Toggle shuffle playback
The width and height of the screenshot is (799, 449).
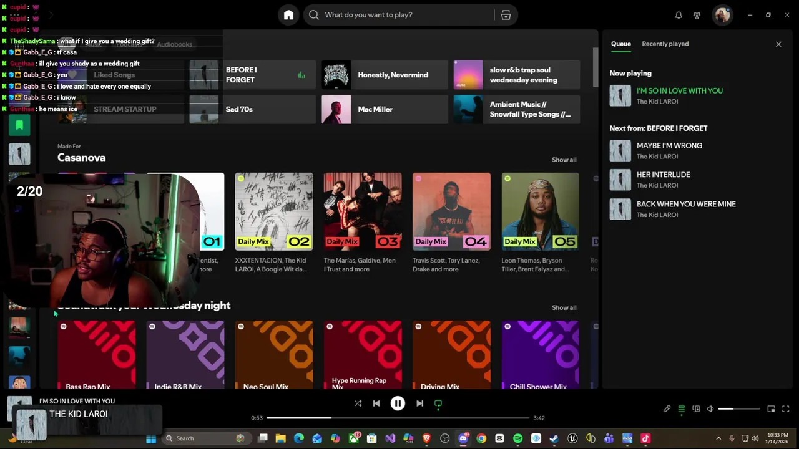coord(358,403)
